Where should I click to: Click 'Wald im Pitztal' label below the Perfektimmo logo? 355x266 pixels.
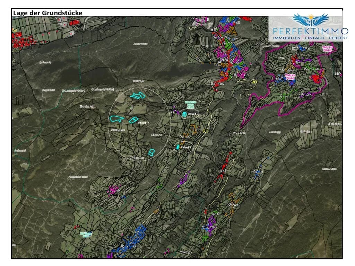[327, 48]
